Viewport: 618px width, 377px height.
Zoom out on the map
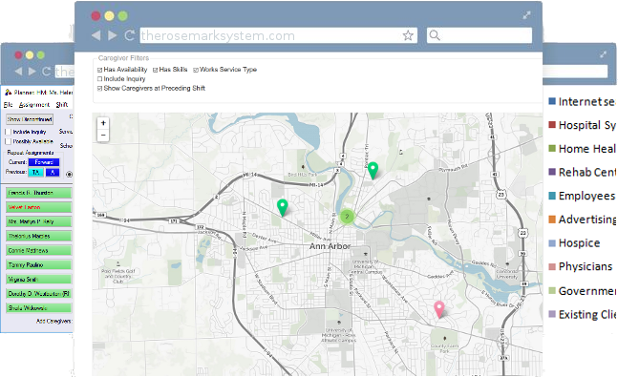click(103, 136)
